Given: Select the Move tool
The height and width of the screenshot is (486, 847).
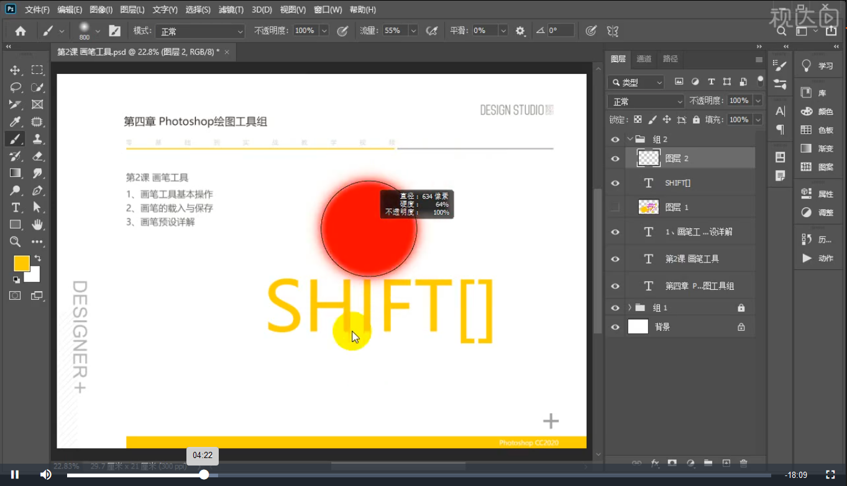Looking at the screenshot, I should click(x=16, y=70).
